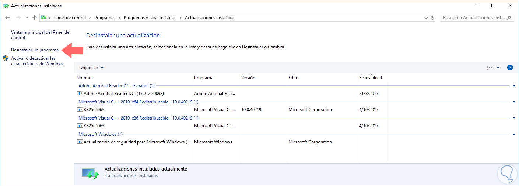Open the recent locations dropdown arrow
519x186 pixels.
coord(27,18)
